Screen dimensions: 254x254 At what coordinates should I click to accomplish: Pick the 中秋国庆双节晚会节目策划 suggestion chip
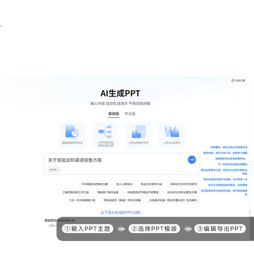tap(143, 192)
